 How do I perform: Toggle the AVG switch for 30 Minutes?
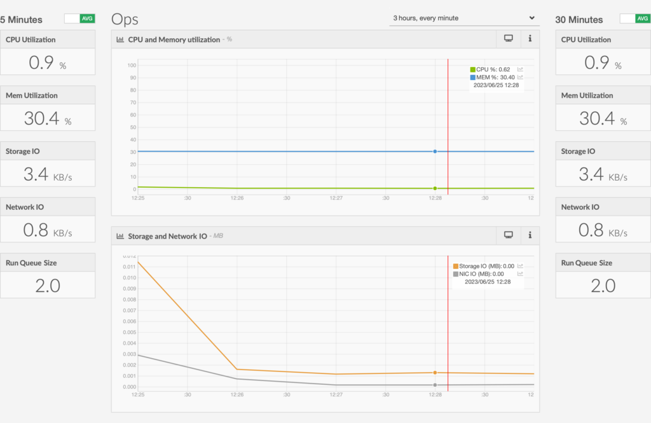[x=635, y=18]
